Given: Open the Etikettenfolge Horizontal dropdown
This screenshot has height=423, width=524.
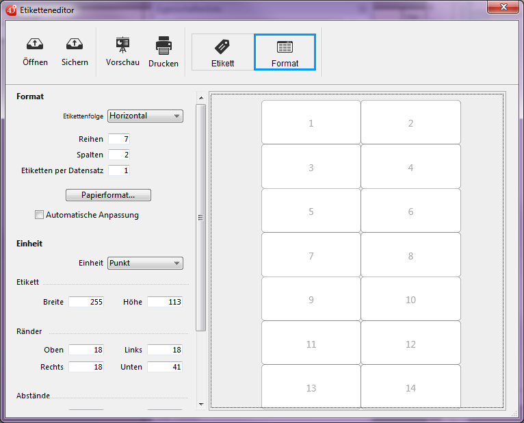Looking at the screenshot, I should (145, 116).
